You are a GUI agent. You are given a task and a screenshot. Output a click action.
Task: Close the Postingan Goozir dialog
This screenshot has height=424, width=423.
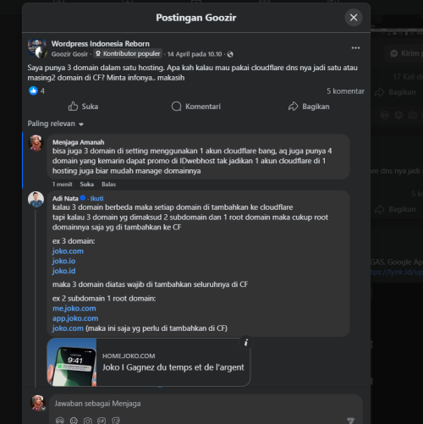point(354,18)
